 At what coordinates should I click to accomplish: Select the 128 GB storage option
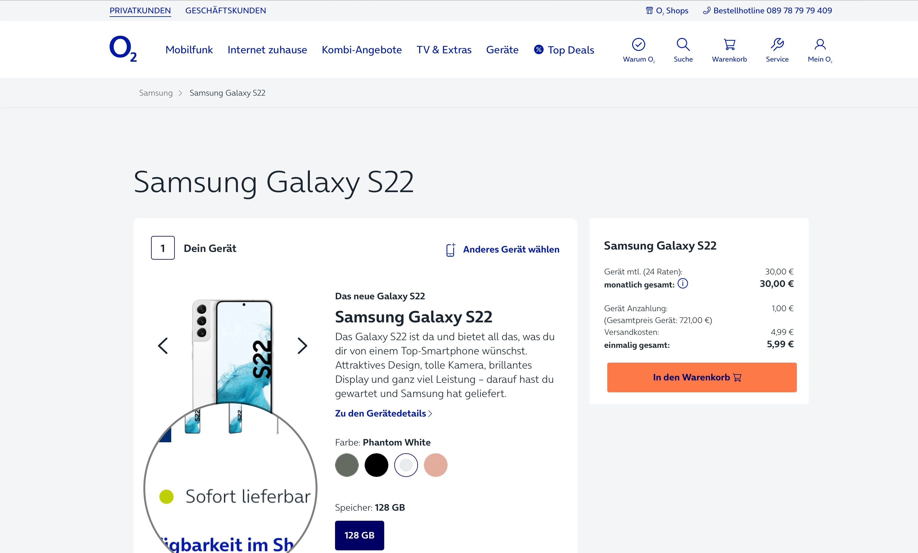click(x=359, y=535)
